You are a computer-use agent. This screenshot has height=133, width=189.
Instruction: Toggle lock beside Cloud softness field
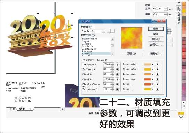tap(117, 84)
